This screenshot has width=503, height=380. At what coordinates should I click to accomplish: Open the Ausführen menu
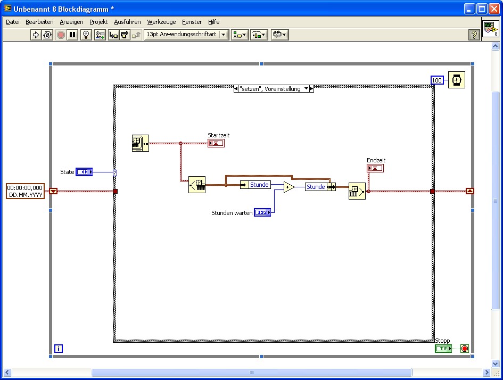127,22
